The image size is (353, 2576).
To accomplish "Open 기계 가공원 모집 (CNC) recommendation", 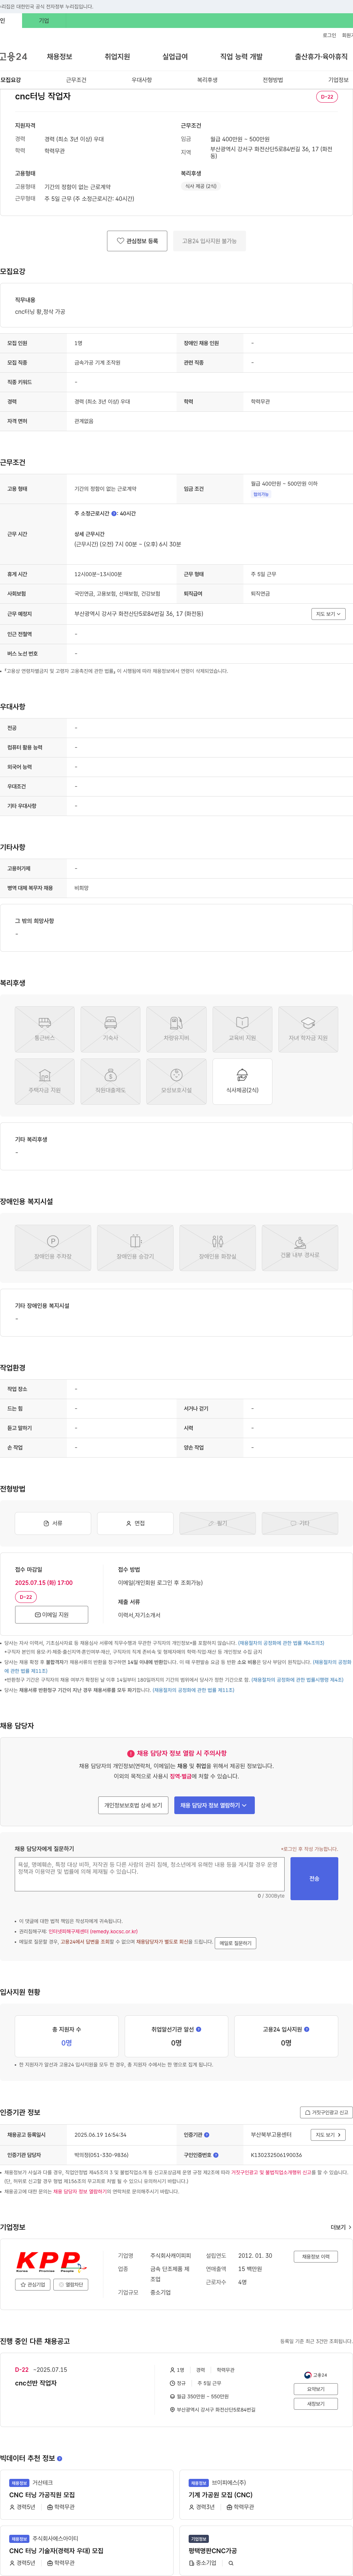I will click(221, 2495).
